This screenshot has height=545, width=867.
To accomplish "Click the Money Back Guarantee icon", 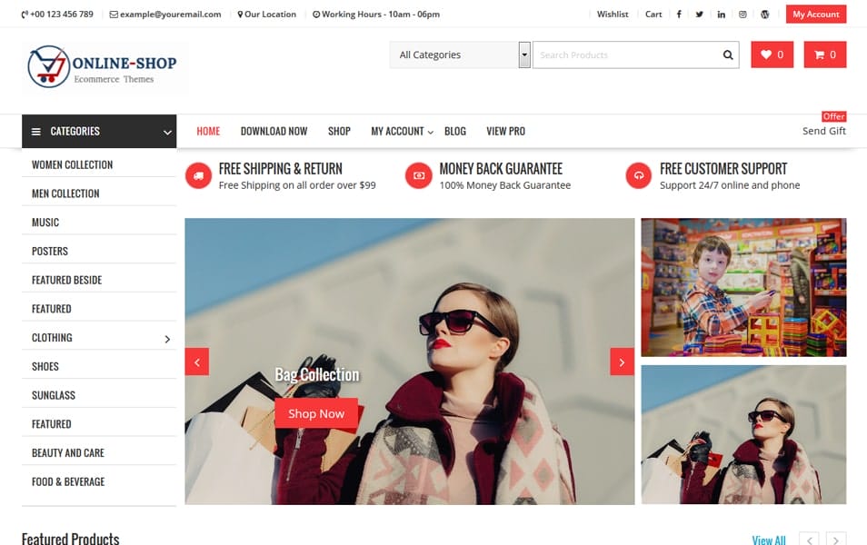I will point(418,174).
